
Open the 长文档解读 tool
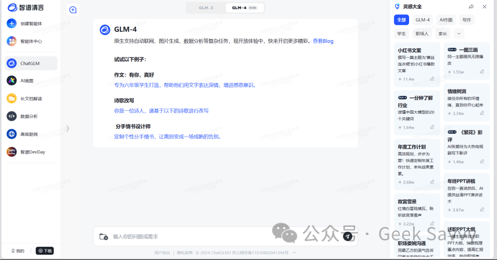click(x=31, y=99)
